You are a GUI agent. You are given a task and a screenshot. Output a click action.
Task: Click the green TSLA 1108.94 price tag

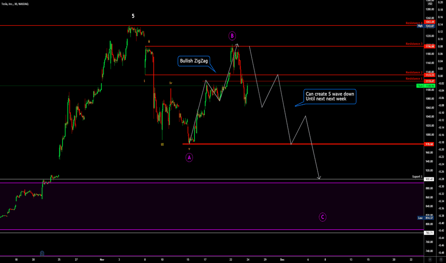[425, 86]
